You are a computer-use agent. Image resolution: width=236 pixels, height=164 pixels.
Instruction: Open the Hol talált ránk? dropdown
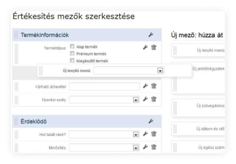[104, 134]
